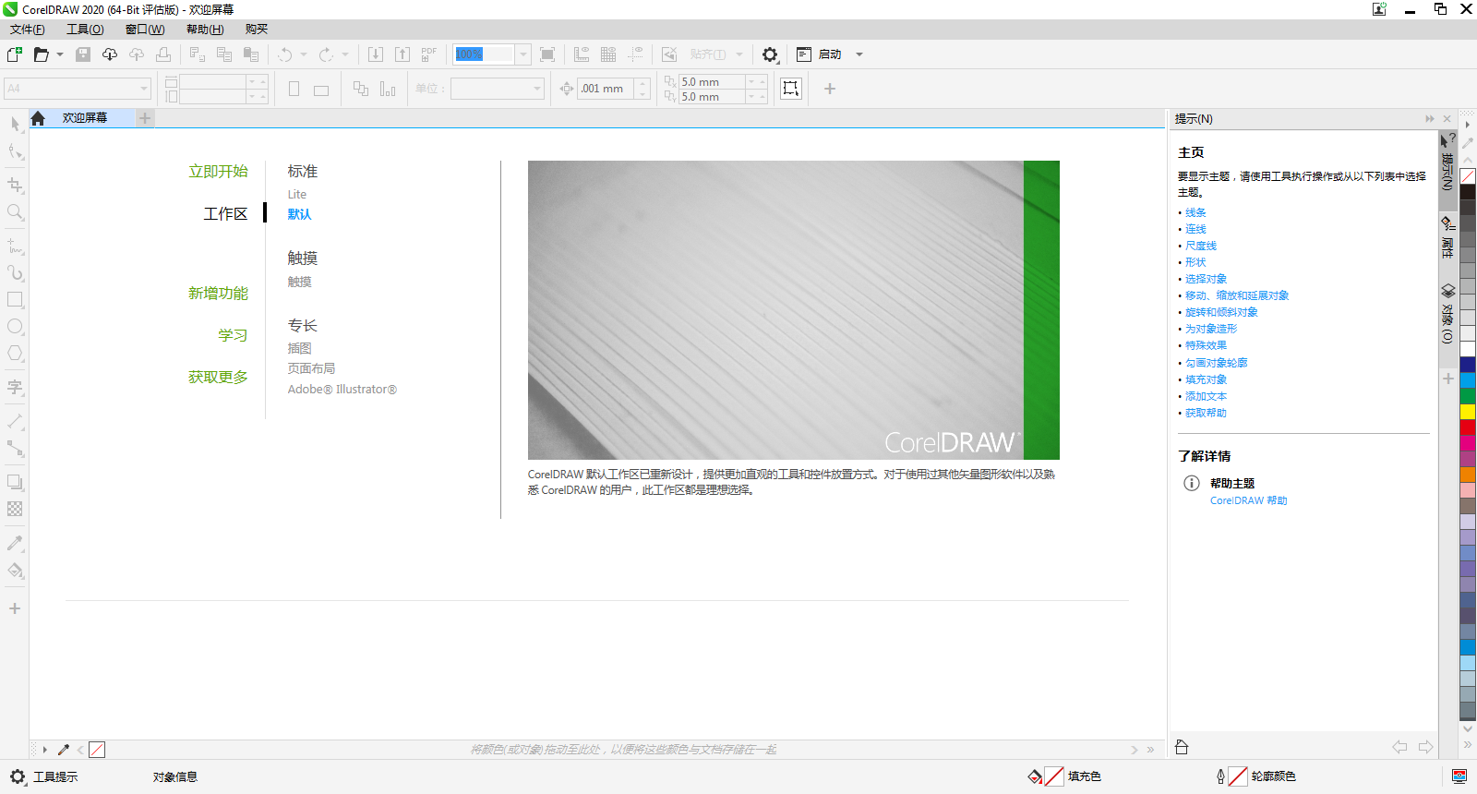Viewport: 1477px width, 794px height.
Task: Open the 线条 hint topic link
Action: [1195, 212]
